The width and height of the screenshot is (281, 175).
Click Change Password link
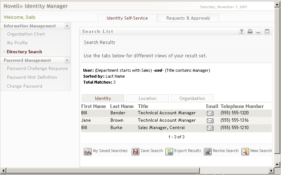click(x=24, y=86)
